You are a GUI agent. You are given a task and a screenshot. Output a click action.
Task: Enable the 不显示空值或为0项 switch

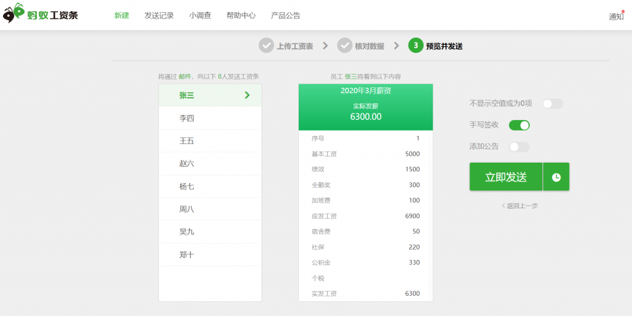click(552, 103)
